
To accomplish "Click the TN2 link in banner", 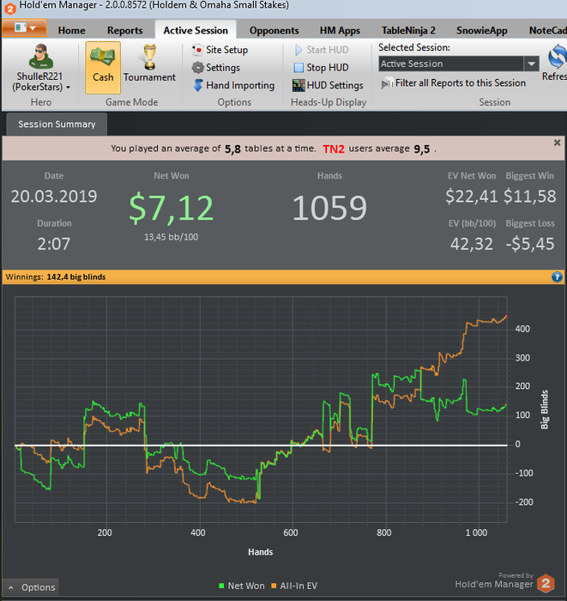I will (x=334, y=149).
